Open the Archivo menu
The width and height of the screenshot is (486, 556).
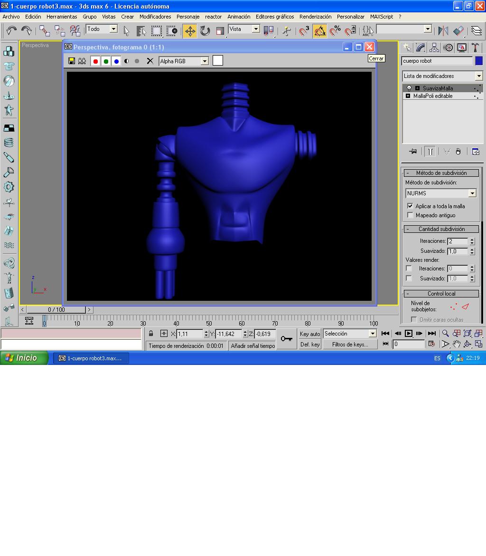point(11,17)
